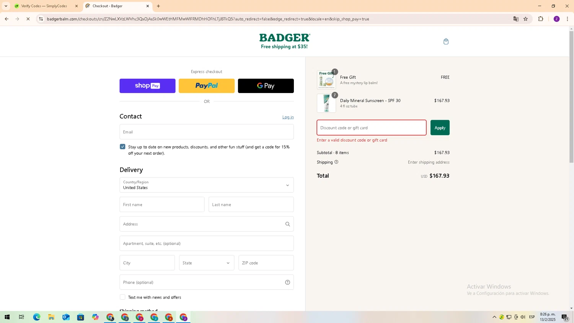Click the site information icon in address bar
The width and height of the screenshot is (574, 323).
[41, 19]
